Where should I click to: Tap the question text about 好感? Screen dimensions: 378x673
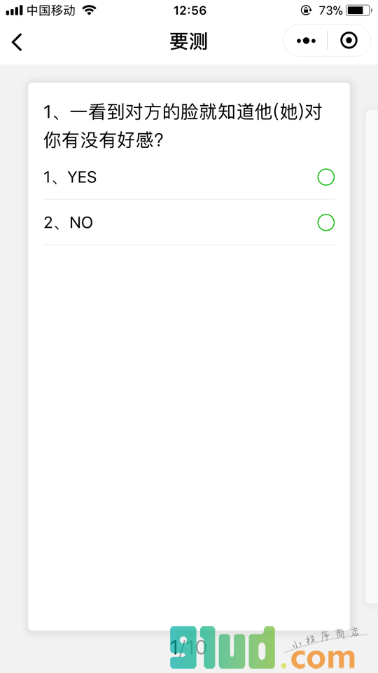click(183, 126)
